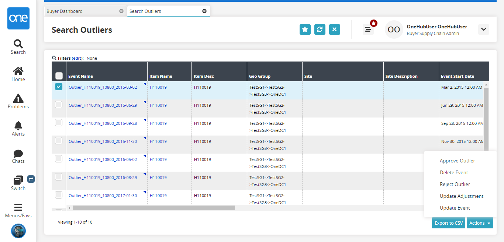Image resolution: width=504 pixels, height=242 pixels.
Task: Refresh the Search Outliers report
Action: pyautogui.click(x=320, y=30)
